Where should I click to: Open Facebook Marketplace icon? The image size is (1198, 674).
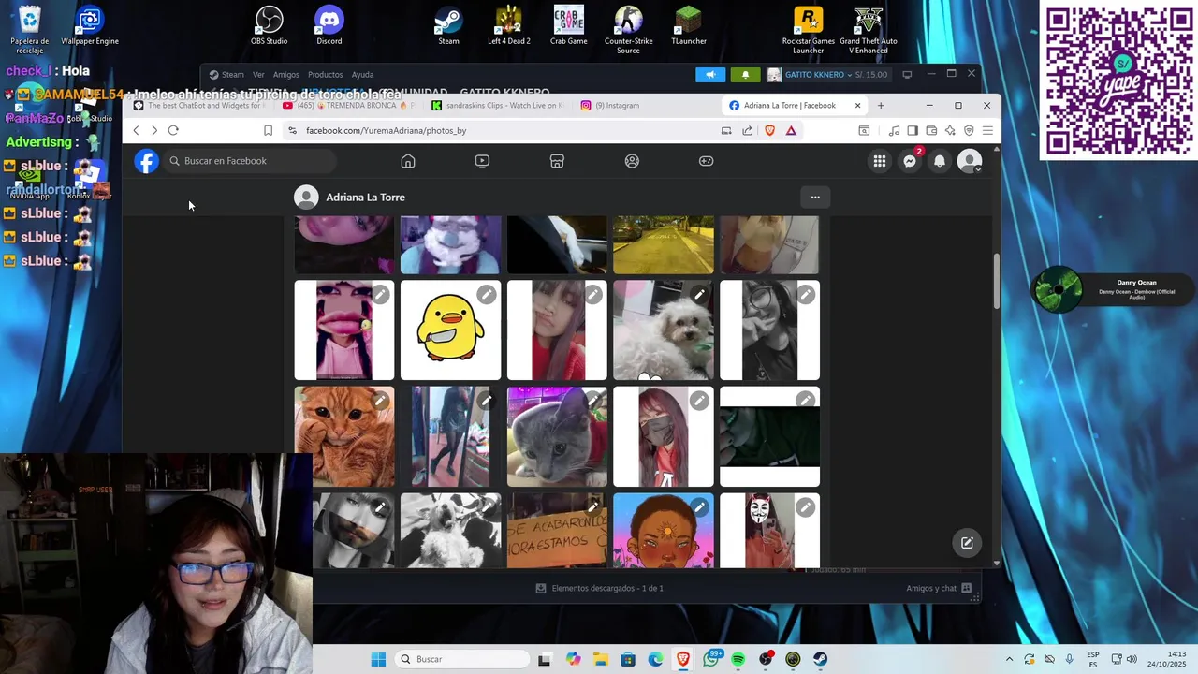[x=557, y=161]
